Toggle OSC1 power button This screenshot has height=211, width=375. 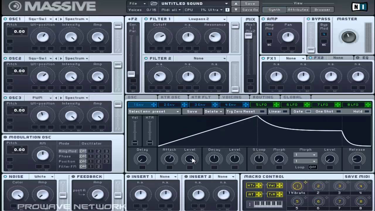6,19
